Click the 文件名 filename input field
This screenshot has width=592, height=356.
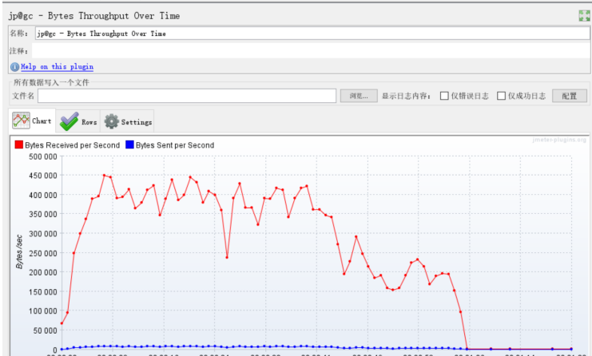pos(187,96)
